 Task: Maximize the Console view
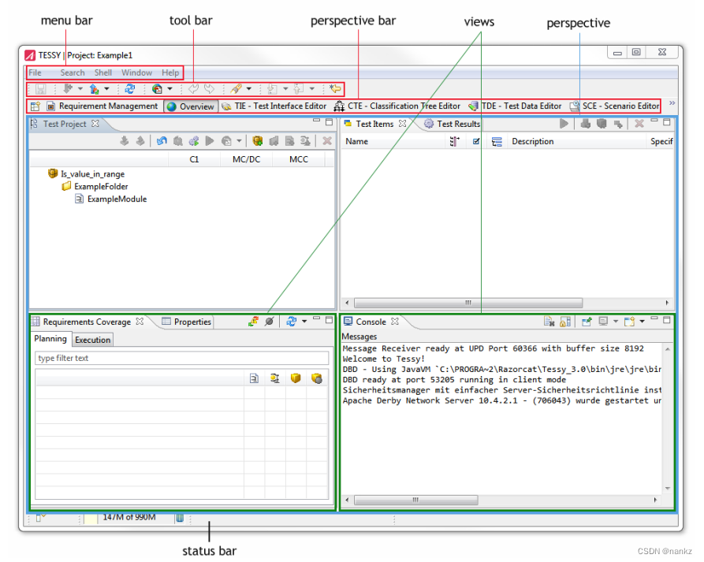pyautogui.click(x=667, y=319)
